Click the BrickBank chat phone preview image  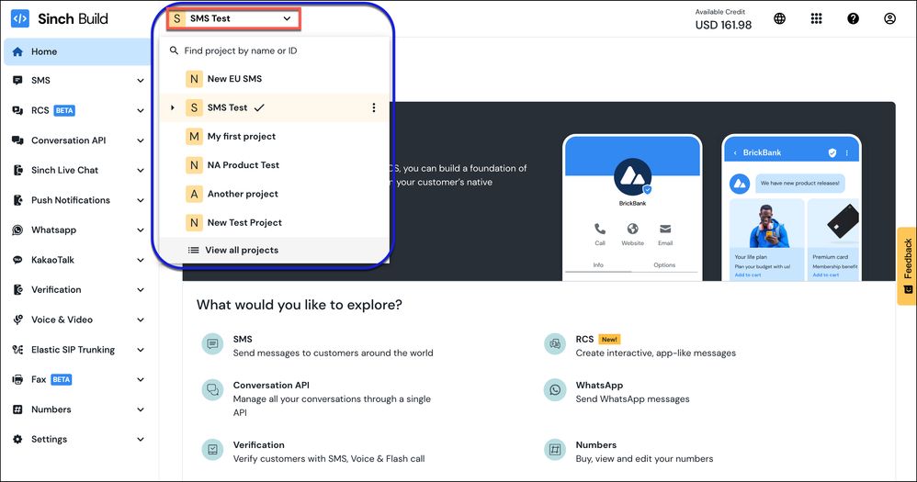click(x=791, y=208)
